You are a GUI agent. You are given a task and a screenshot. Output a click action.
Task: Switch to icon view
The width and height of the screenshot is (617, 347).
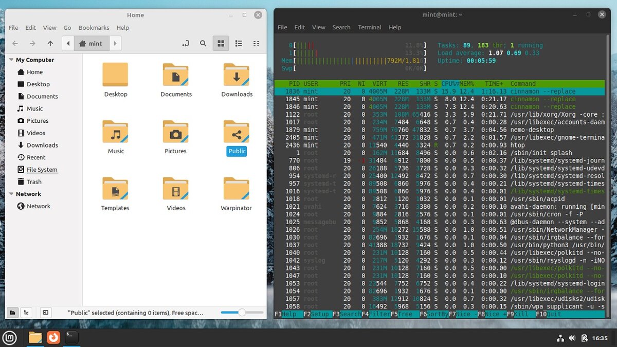pos(221,44)
